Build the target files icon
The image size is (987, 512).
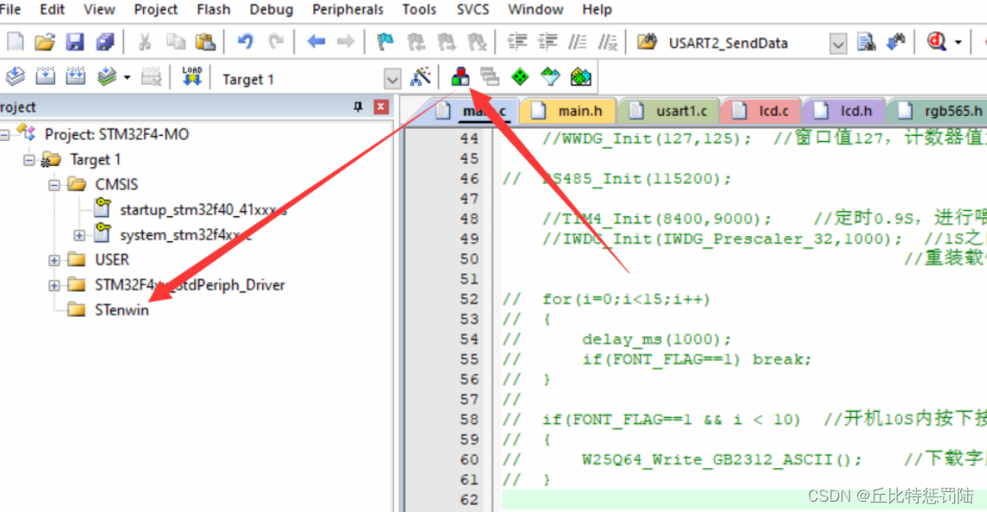point(45,77)
